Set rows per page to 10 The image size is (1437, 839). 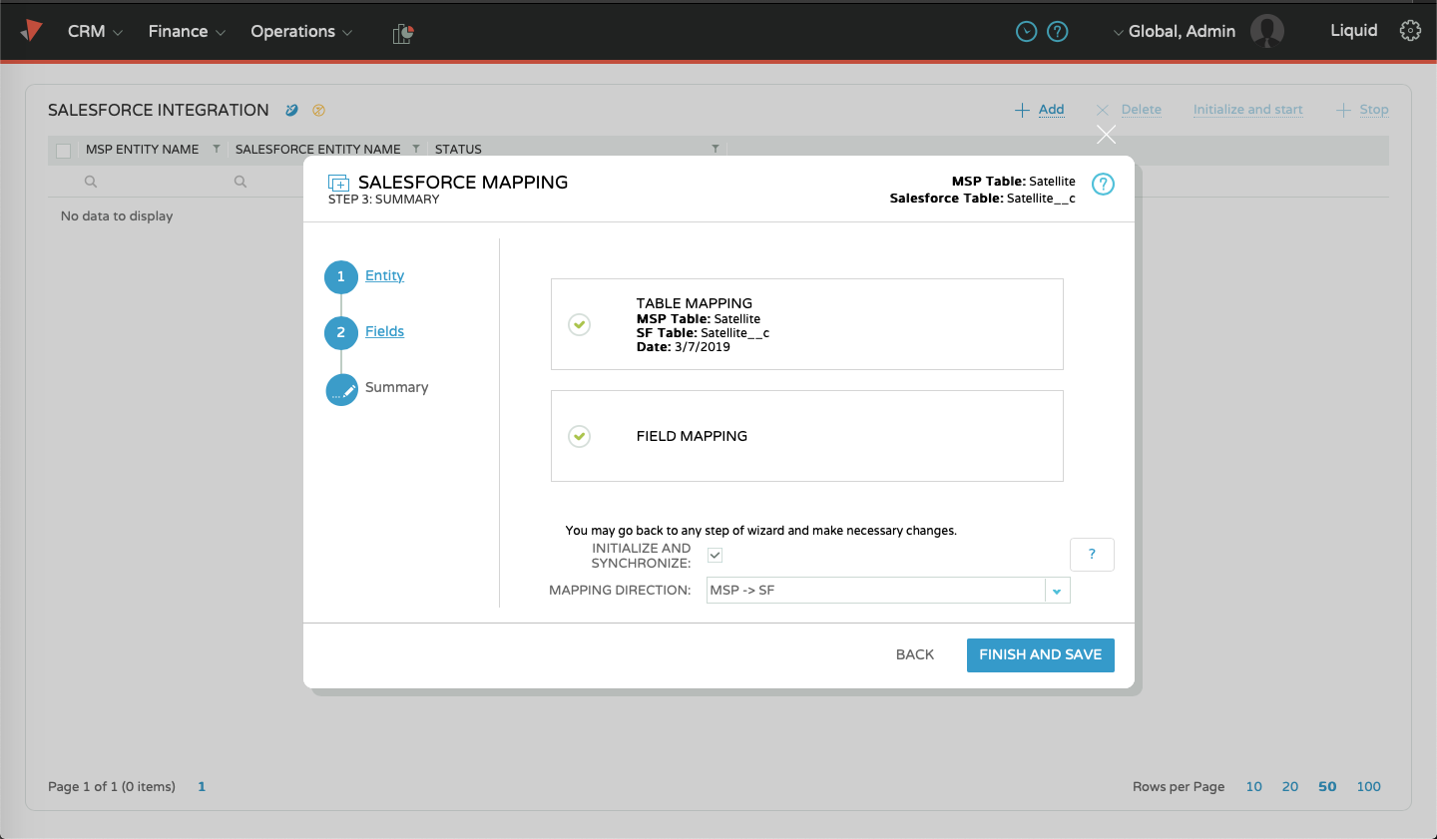tap(1254, 786)
